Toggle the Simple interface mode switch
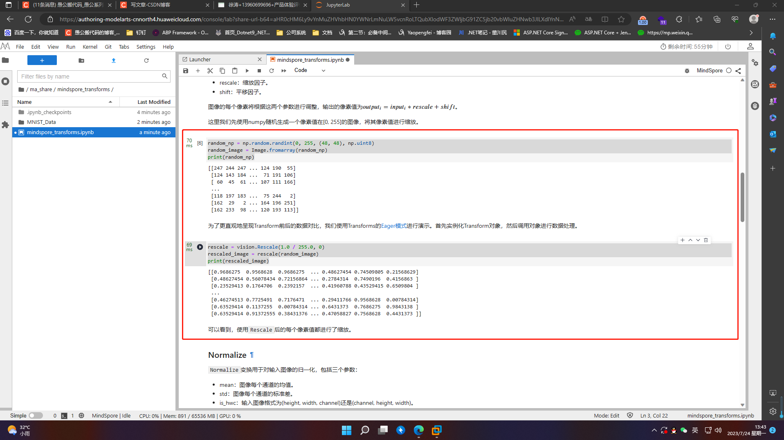 36,415
